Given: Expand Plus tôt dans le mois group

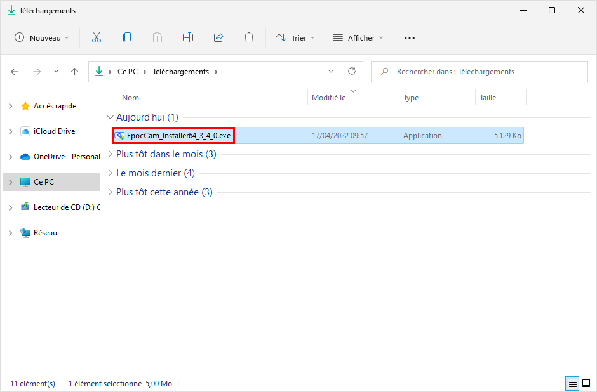Looking at the screenshot, I should tap(110, 154).
